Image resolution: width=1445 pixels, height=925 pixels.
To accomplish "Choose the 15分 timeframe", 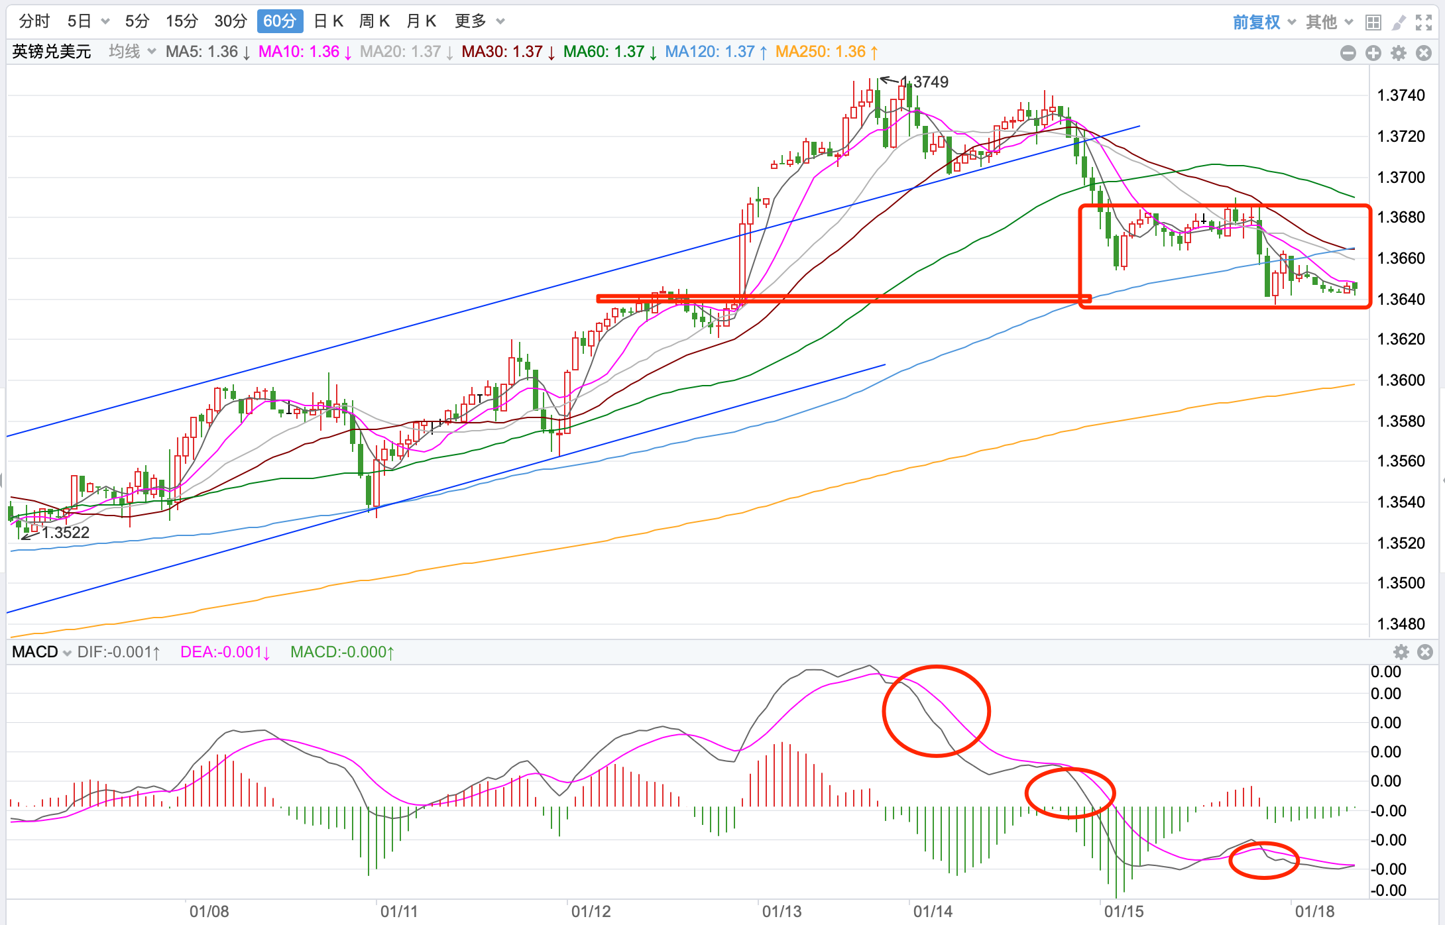I will point(182,22).
